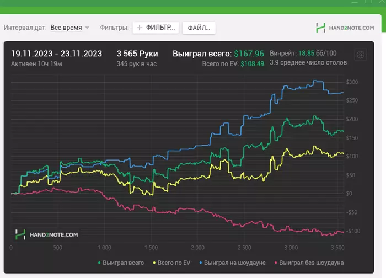Click the HAND2NOTE.COM logo in header
Screen dimensions: 386x278
(345, 28)
